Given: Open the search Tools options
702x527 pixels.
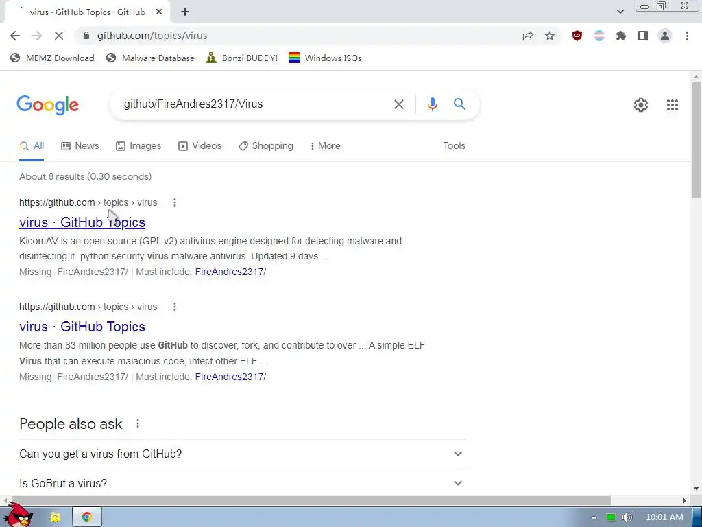Looking at the screenshot, I should (454, 146).
